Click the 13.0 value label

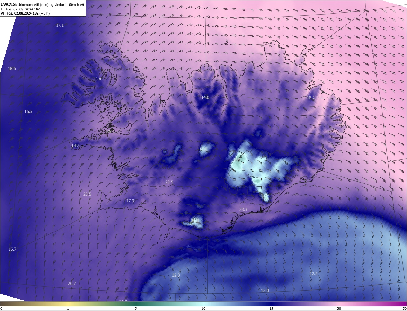click(x=265, y=290)
